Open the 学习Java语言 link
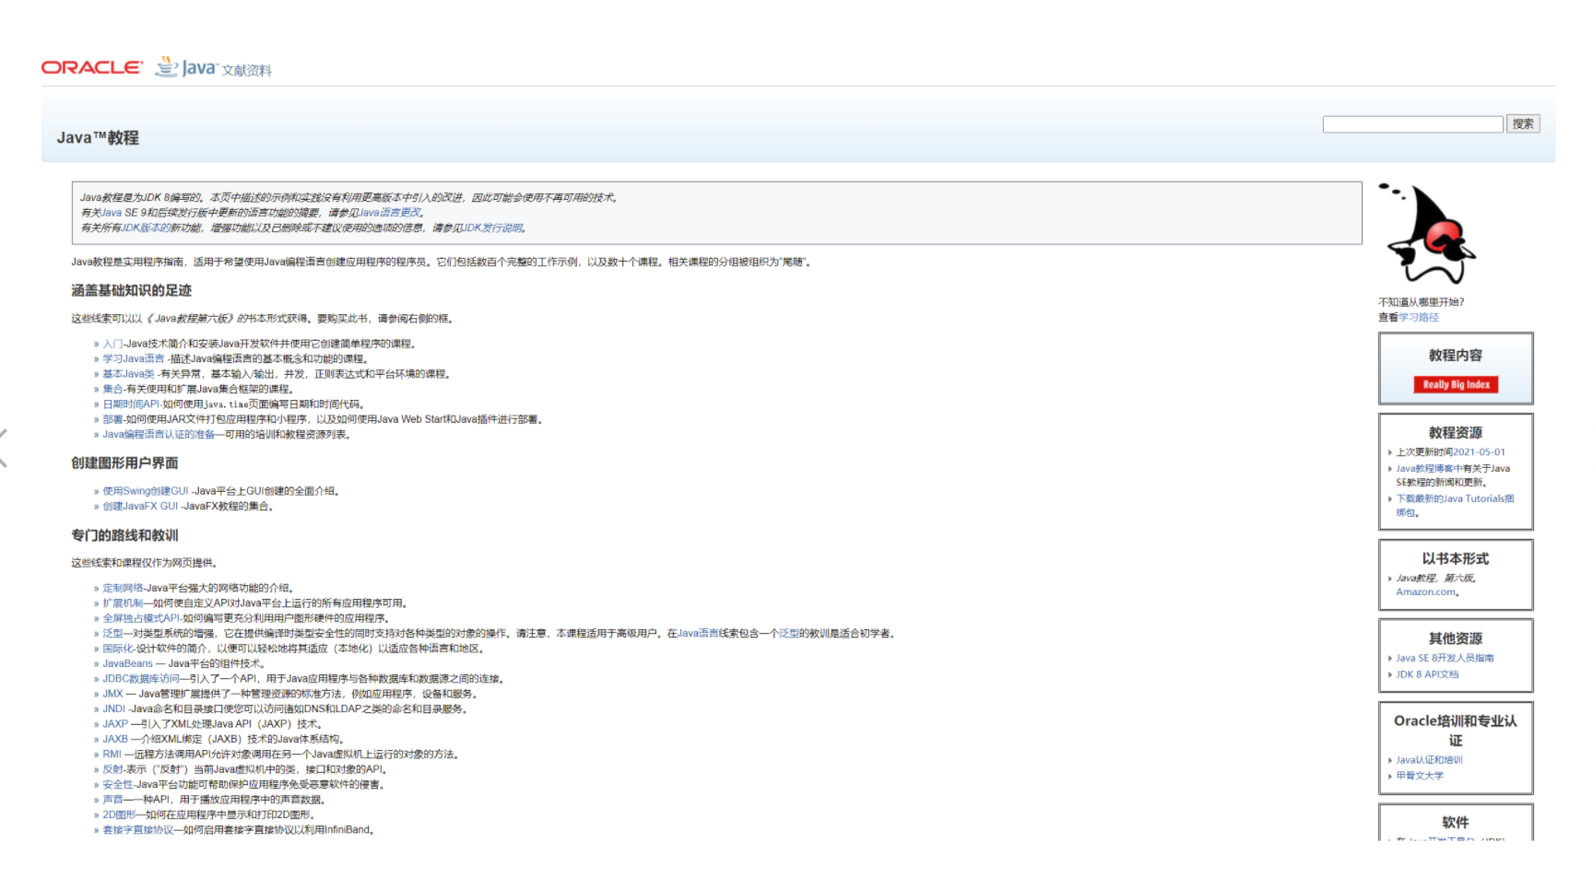Viewport: 1593px width, 878px height. click(x=134, y=359)
